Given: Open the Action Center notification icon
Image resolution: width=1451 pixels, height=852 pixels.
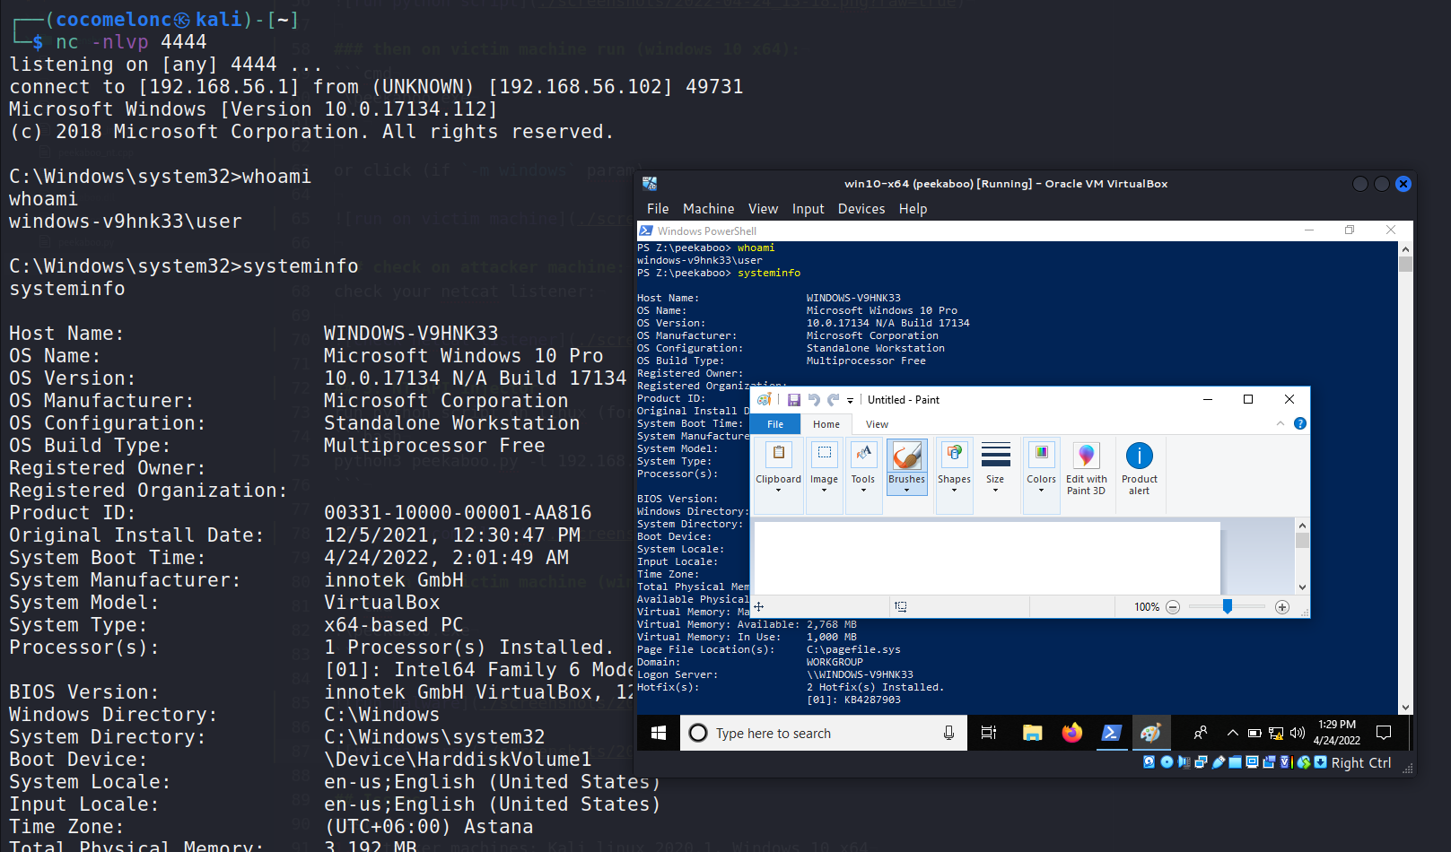Looking at the screenshot, I should pyautogui.click(x=1384, y=733).
